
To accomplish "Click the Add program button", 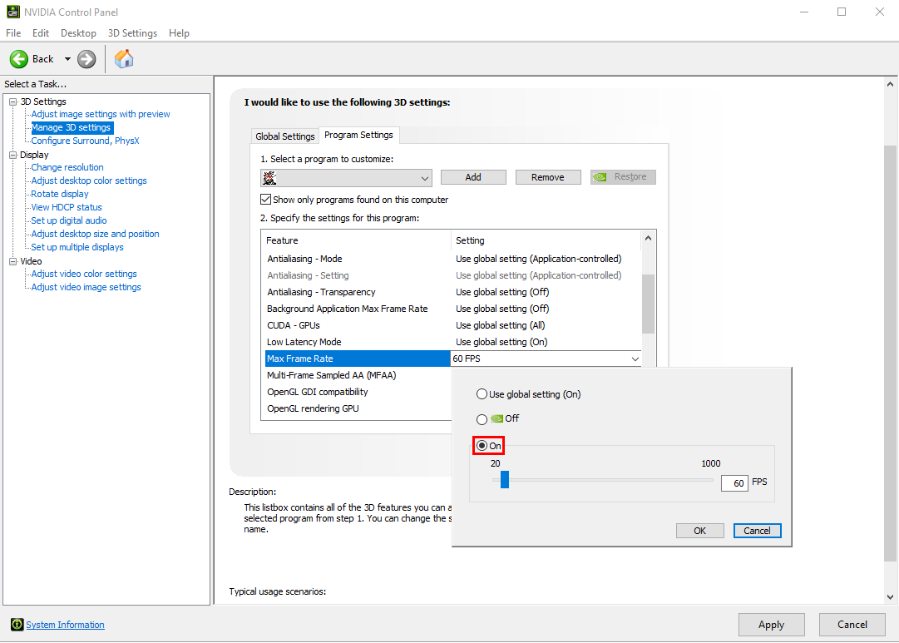I will [473, 177].
